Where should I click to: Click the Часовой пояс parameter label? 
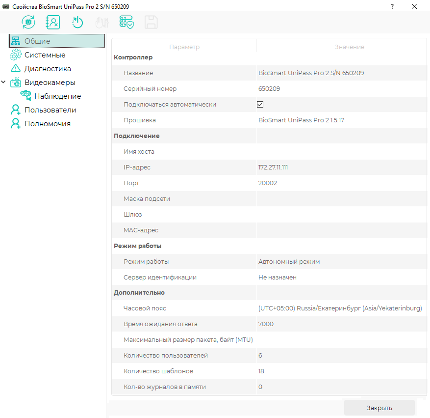pos(145,308)
